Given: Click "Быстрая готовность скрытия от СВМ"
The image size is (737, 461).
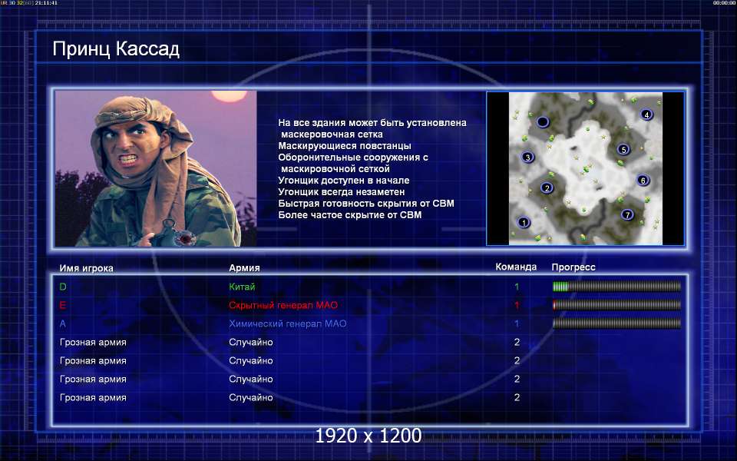Looking at the screenshot, I should click(366, 203).
